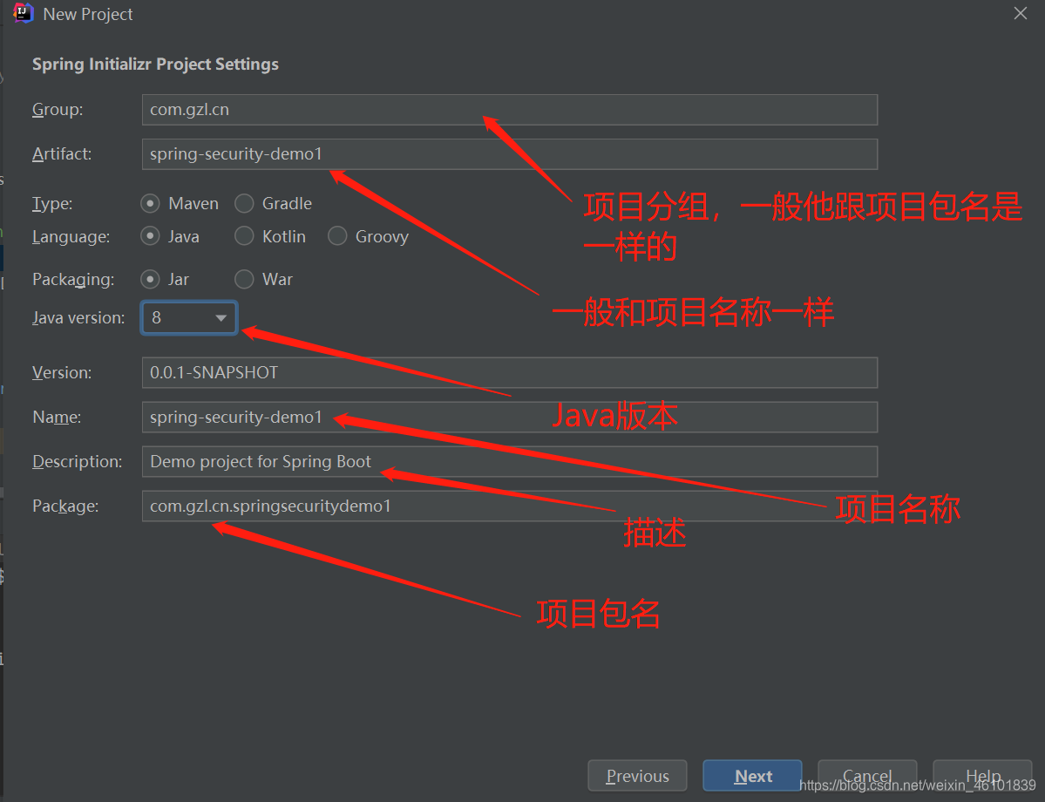Click the Name label
The width and height of the screenshot is (1045, 802).
coord(57,418)
